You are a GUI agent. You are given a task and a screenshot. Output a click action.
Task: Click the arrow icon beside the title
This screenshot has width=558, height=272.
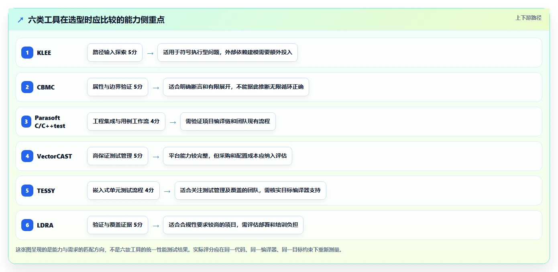[x=20, y=20]
